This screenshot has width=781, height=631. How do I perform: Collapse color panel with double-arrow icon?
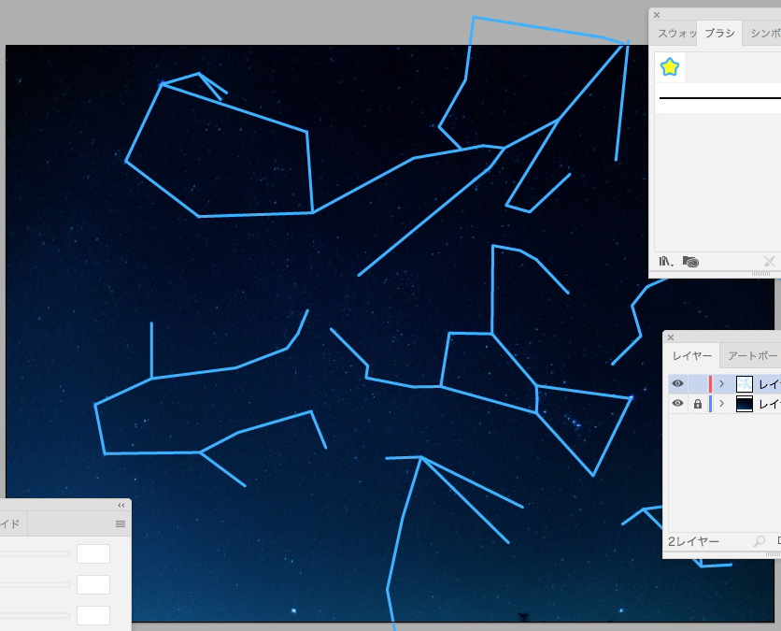click(x=121, y=505)
